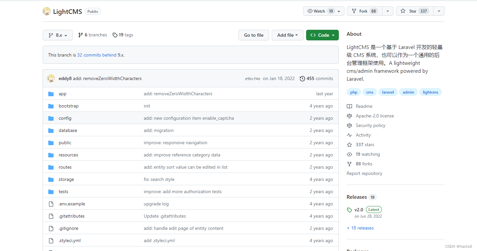Open commit message 'add: new configuration item enable_captcha'
Screen dimensions: 477x251
189,118
